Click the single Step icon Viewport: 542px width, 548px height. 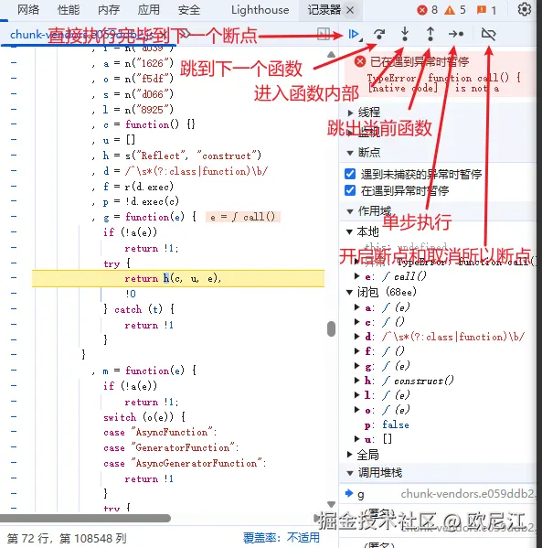tap(456, 34)
